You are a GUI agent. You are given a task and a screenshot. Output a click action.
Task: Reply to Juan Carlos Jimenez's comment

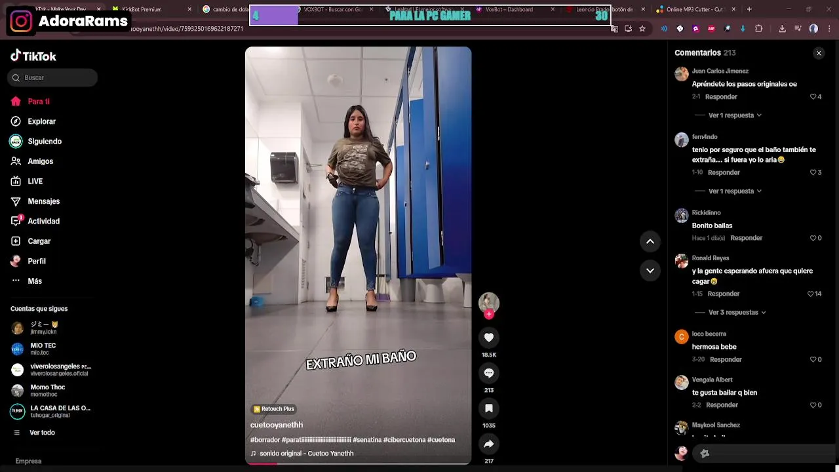[x=721, y=97]
